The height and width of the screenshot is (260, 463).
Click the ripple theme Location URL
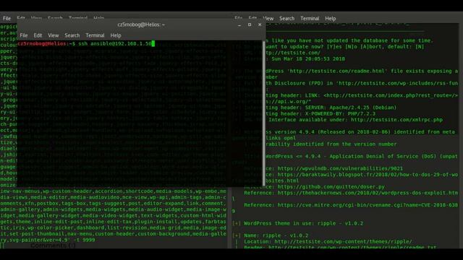pos(343,242)
